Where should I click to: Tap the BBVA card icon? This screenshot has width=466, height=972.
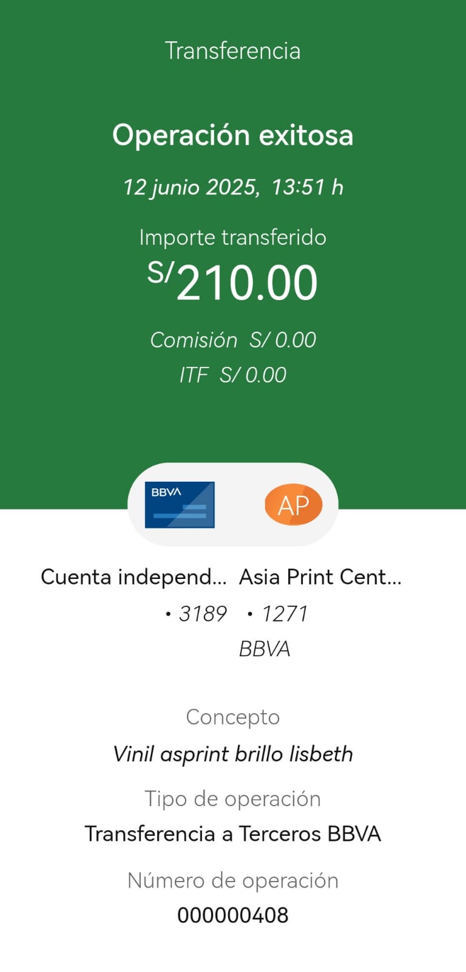[x=180, y=504]
